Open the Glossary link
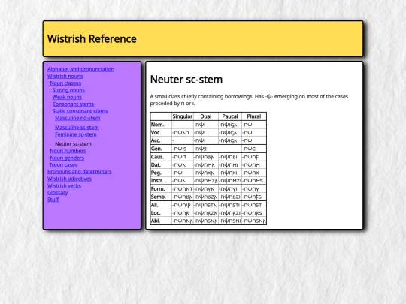Viewport: 406px width, 304px height. click(58, 193)
